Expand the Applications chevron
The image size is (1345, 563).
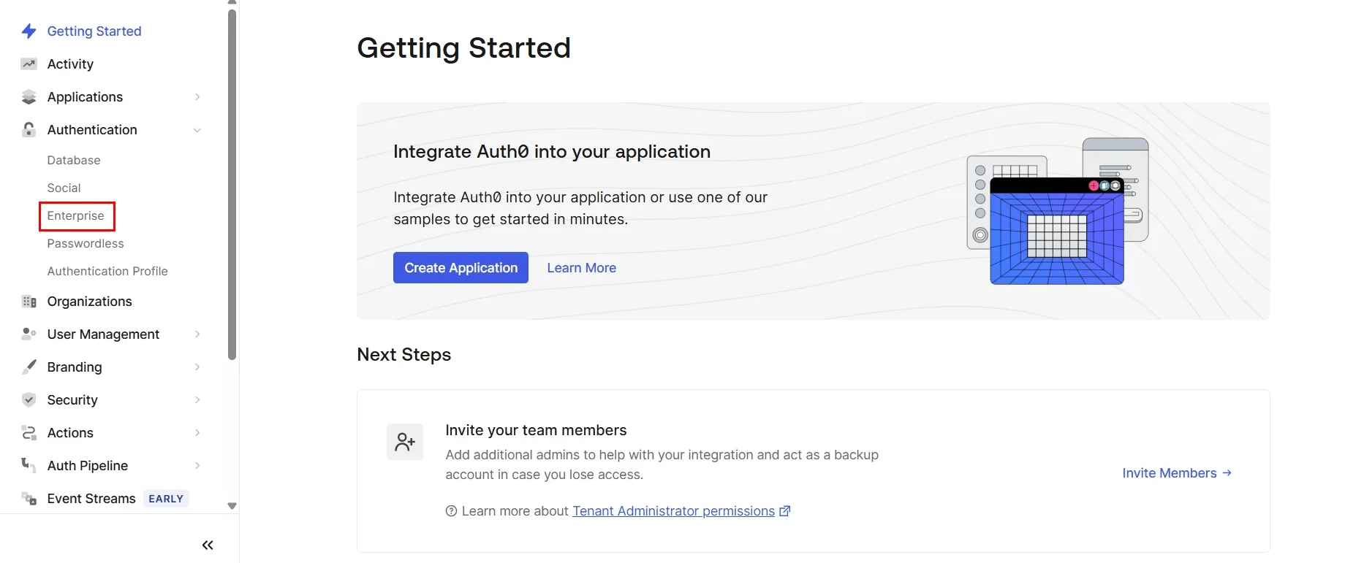click(x=197, y=97)
